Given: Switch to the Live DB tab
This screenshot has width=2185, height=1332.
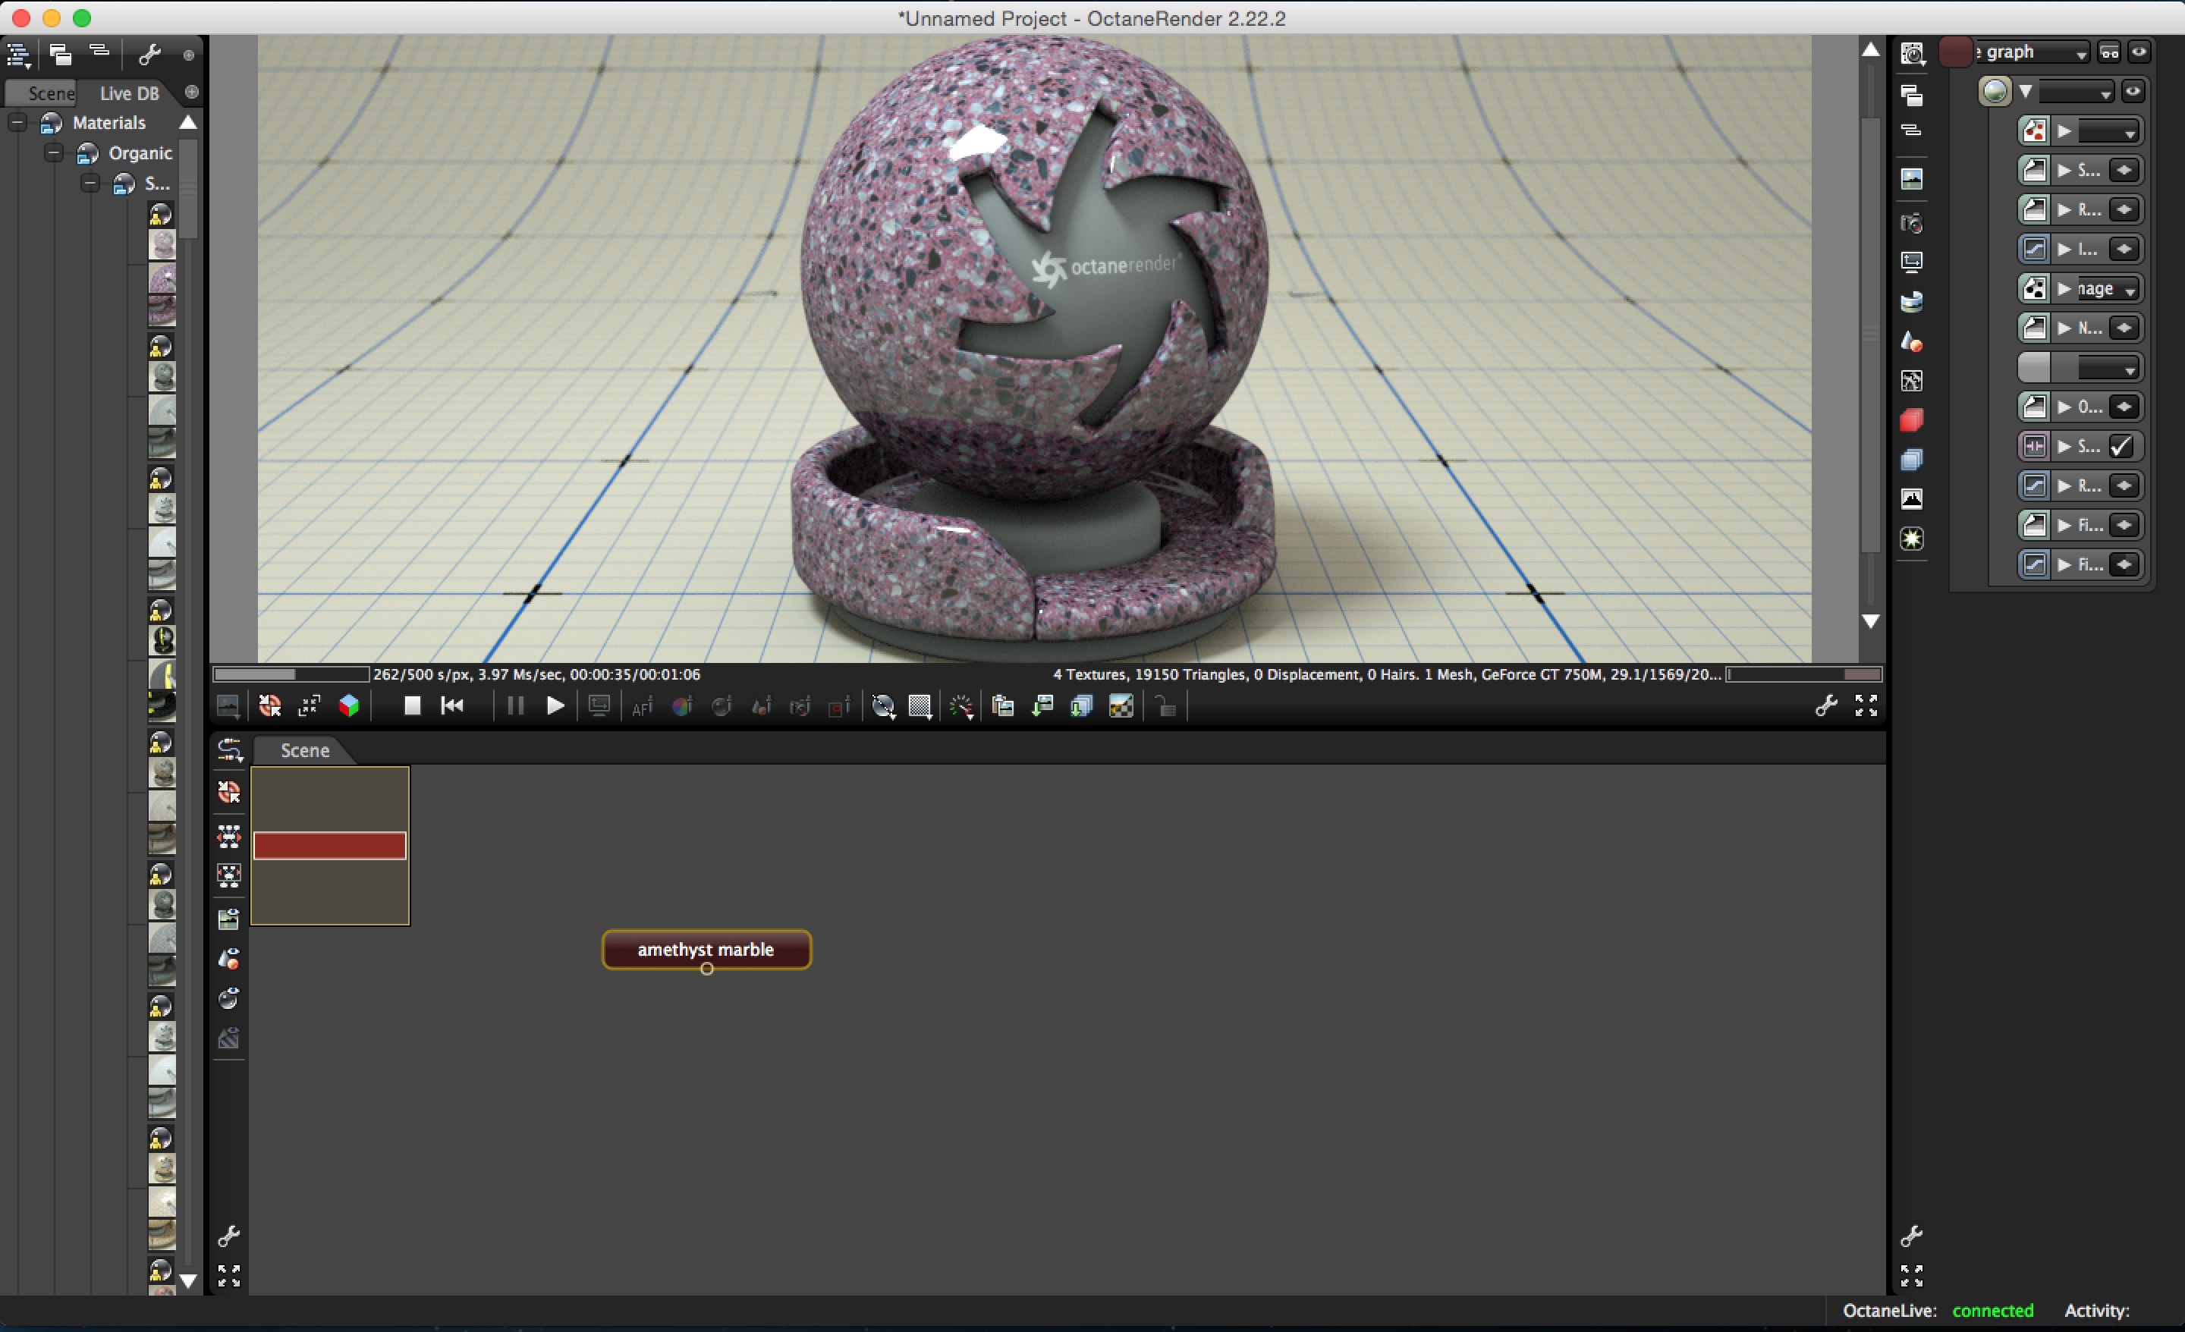Looking at the screenshot, I should coord(128,93).
